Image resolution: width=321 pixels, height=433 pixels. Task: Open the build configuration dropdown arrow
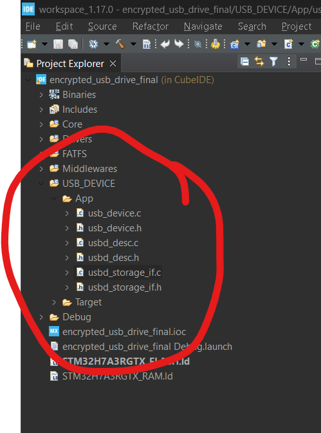tap(106, 44)
